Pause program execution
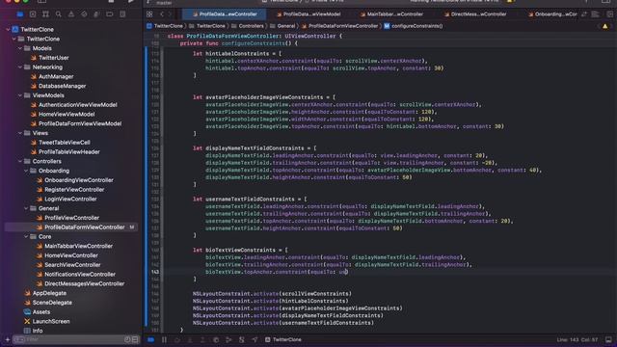 165,339
